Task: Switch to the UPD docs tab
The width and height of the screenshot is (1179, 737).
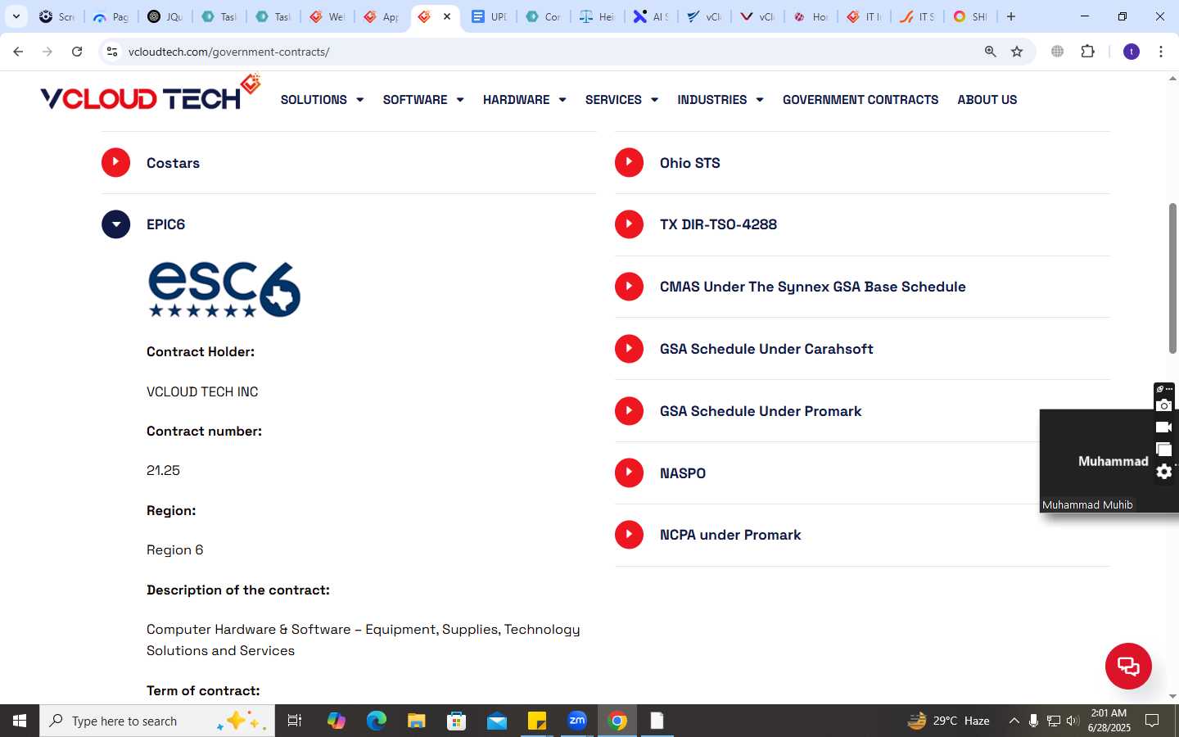Action: 490,16
